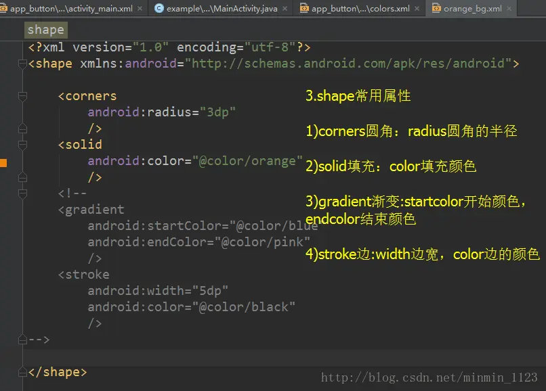546x391 pixels.
Task: Close the colors.xml tab
Action: point(417,9)
